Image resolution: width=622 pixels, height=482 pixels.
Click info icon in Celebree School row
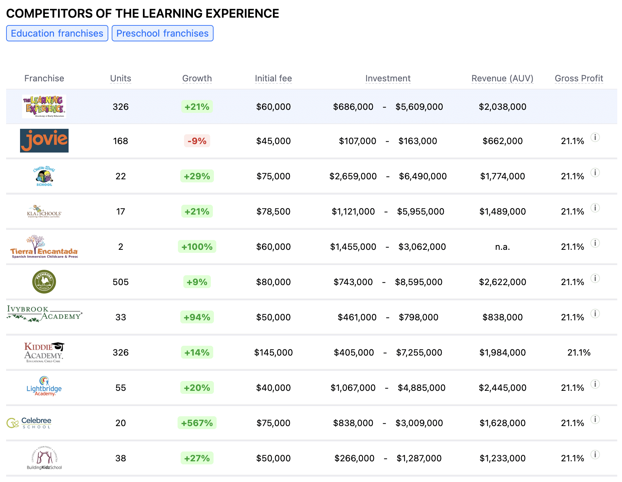[x=595, y=419]
